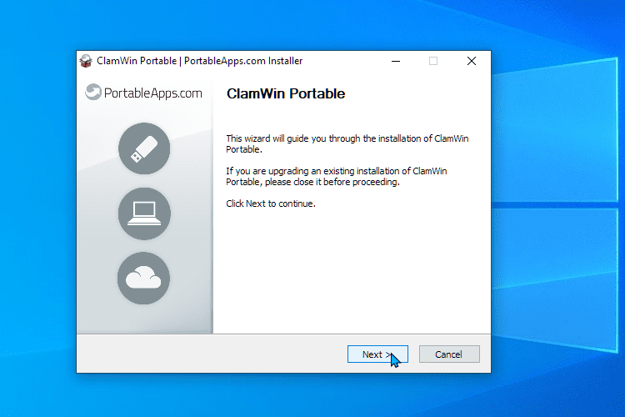Click the text 'Click Next to continue.'
The height and width of the screenshot is (417, 625).
point(271,203)
